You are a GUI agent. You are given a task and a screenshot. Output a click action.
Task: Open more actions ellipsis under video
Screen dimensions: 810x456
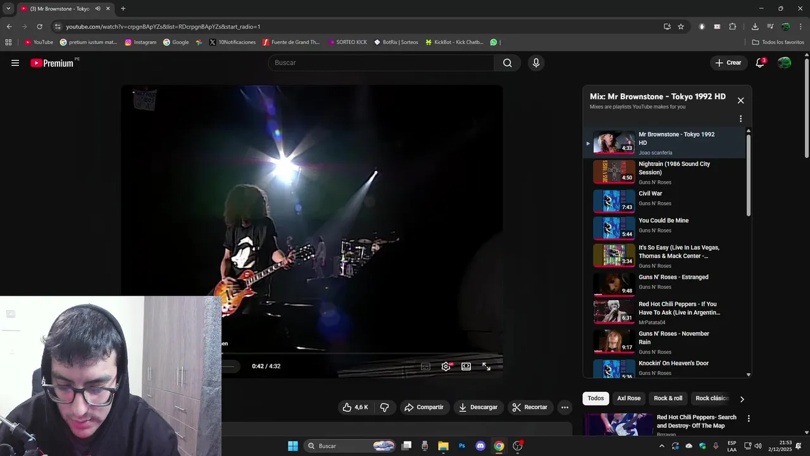[x=565, y=407]
